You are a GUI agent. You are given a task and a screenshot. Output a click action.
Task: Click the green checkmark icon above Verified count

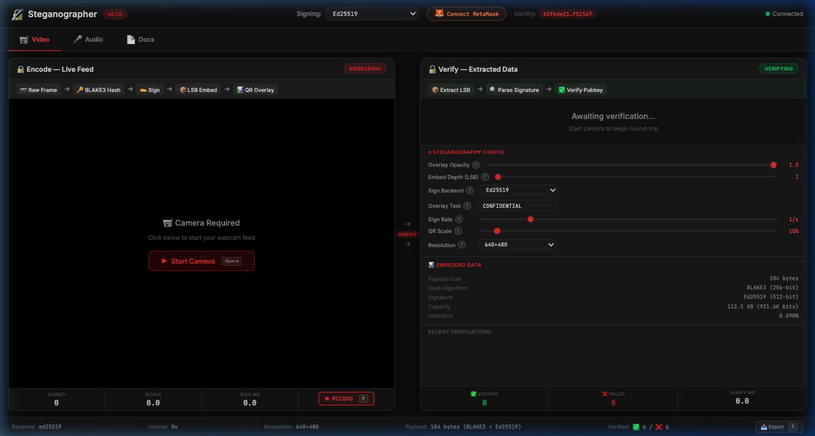473,394
